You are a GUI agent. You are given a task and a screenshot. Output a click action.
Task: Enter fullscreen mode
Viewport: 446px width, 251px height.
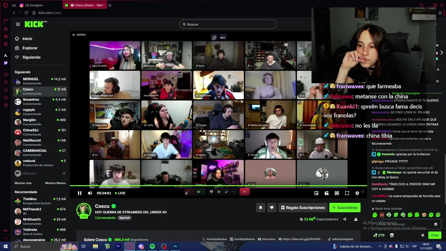tap(347, 193)
